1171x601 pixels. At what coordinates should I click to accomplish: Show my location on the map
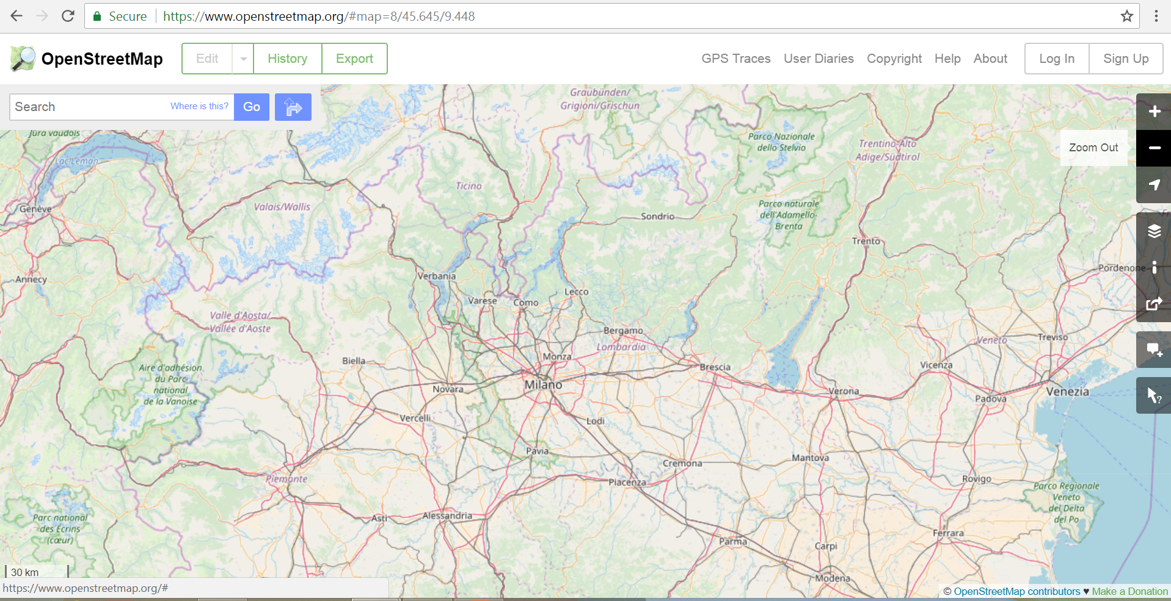tap(1154, 185)
